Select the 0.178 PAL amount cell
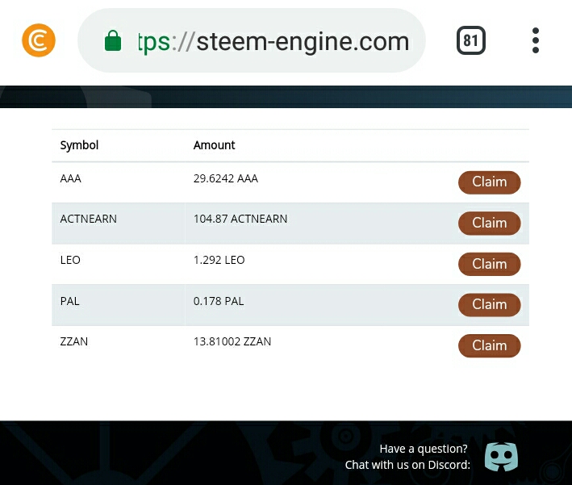 tap(219, 301)
